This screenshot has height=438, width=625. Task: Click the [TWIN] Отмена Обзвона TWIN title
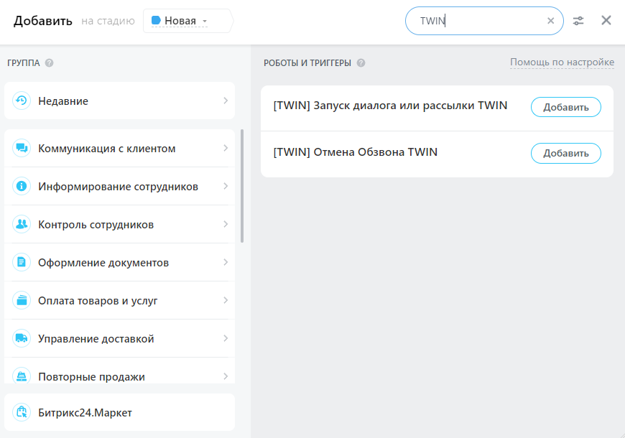[355, 152]
